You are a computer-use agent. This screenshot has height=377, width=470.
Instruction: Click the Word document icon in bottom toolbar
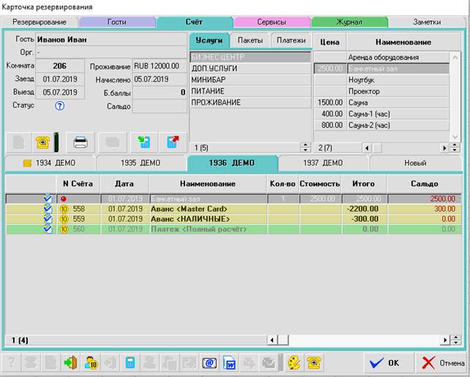point(229,362)
